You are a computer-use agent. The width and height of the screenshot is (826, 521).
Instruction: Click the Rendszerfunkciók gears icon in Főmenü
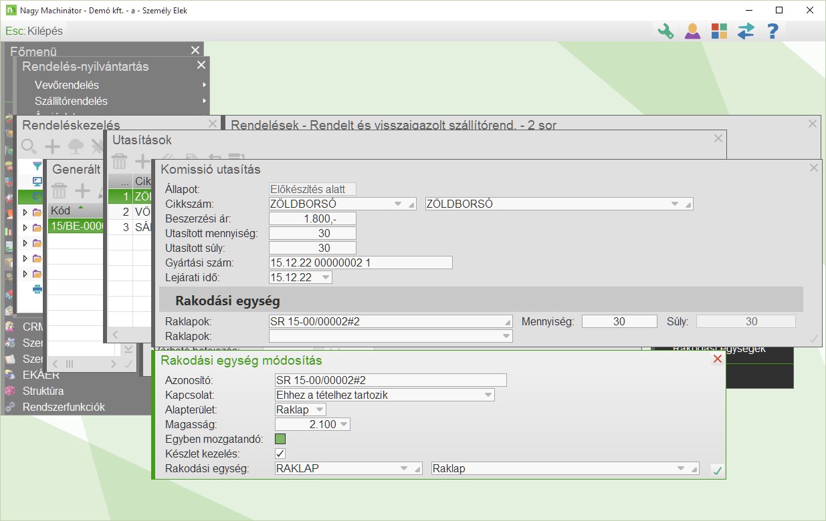pyautogui.click(x=9, y=407)
